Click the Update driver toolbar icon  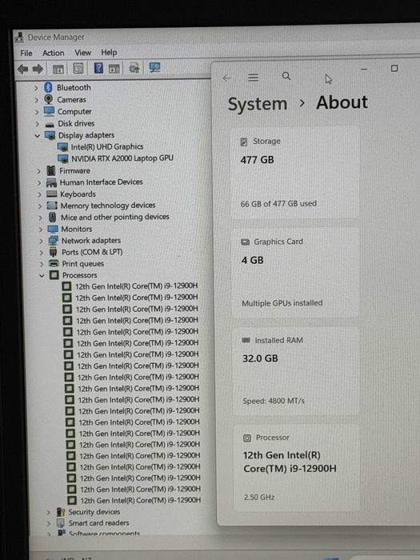(134, 67)
